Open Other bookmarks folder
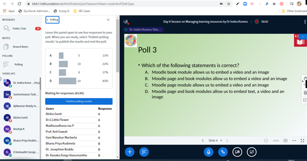The height and width of the screenshot is (161, 307). point(294,11)
